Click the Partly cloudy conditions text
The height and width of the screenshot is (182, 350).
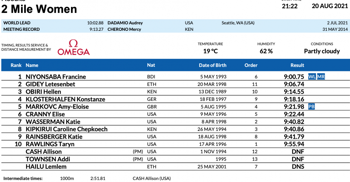pos(322,51)
